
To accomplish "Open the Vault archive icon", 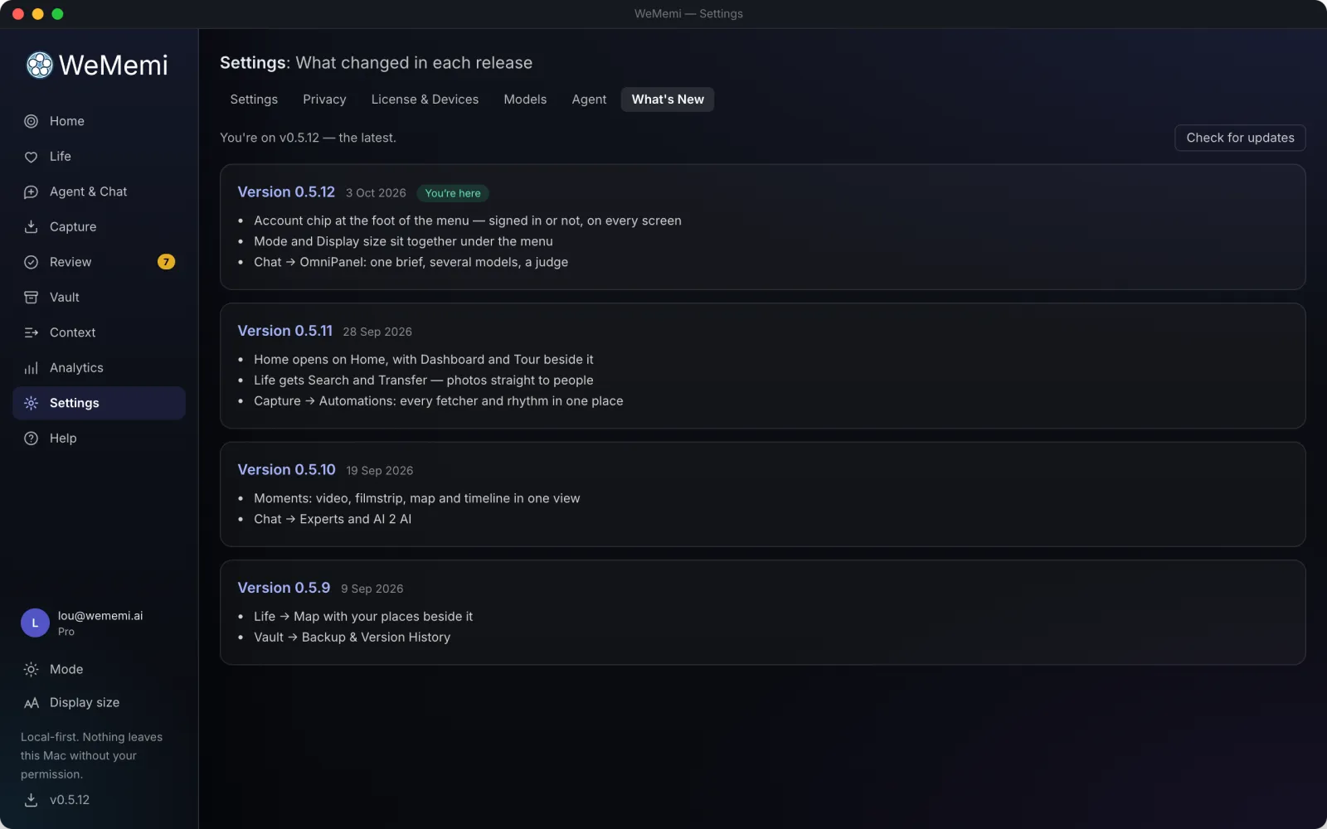I will click(x=31, y=298).
